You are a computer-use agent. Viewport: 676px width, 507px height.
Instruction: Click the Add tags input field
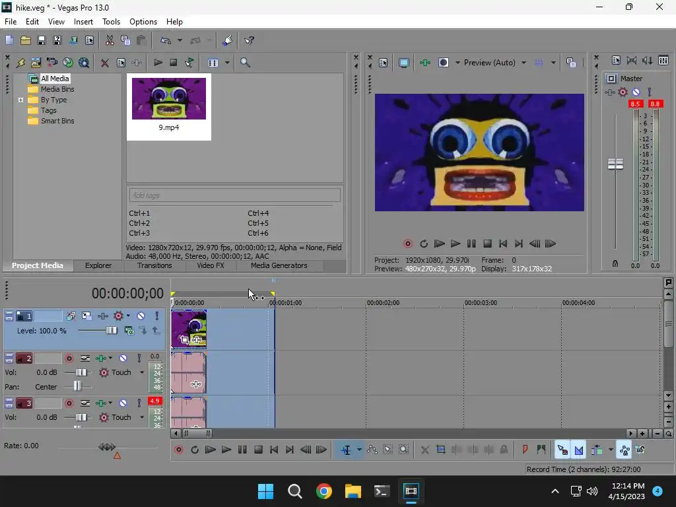[x=234, y=195]
